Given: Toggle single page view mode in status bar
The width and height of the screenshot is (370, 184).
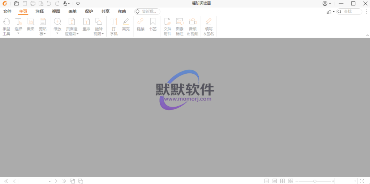Looking at the screenshot, I should point(267,181).
